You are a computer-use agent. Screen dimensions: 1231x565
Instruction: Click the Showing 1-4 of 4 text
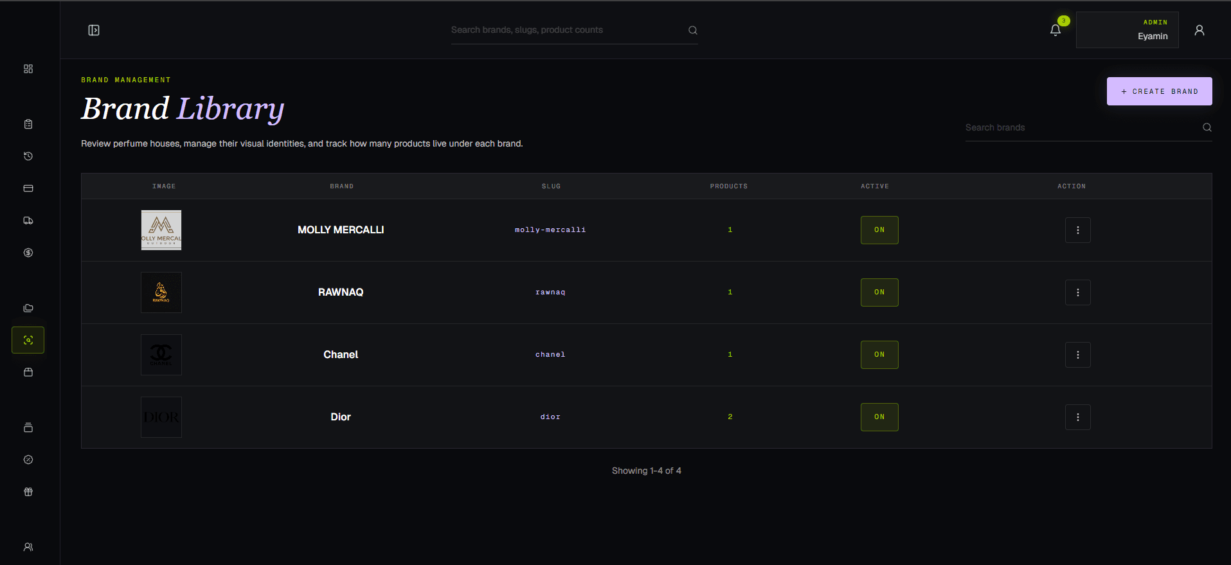[x=647, y=471]
